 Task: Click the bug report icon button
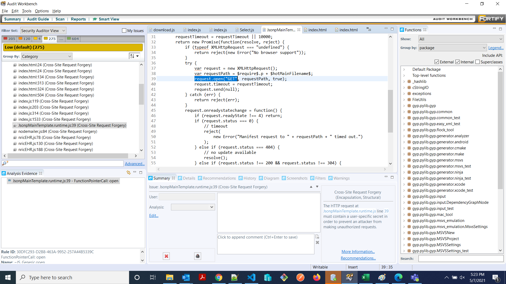198,256
